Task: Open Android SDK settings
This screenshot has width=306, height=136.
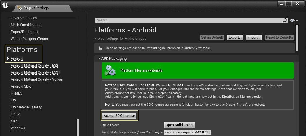Action: pyautogui.click(x=21, y=86)
